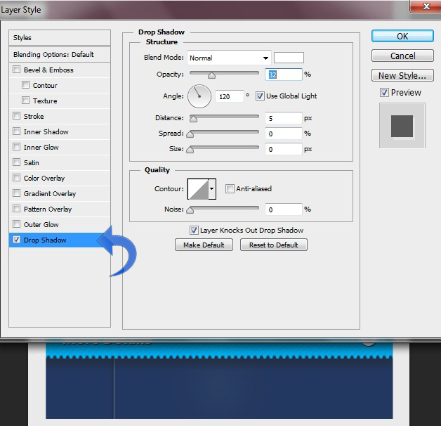Click the angle dial control
The image size is (441, 426).
tap(199, 96)
